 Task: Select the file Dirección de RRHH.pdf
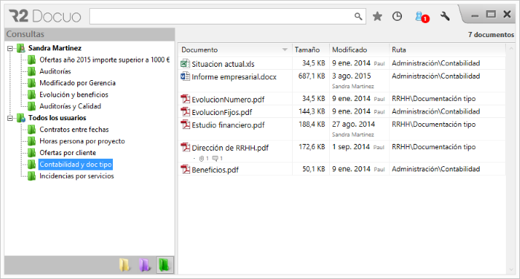click(230, 148)
